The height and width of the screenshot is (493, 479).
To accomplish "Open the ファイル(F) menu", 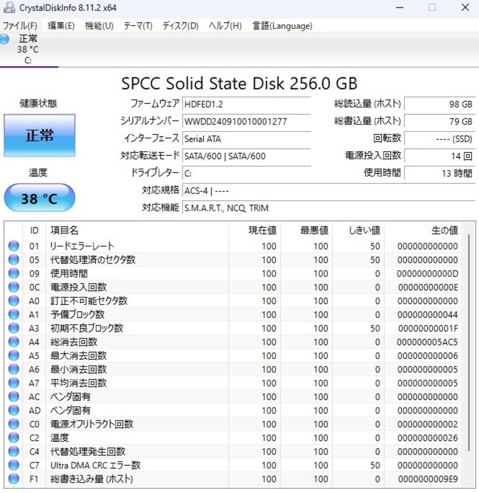I will (20, 26).
